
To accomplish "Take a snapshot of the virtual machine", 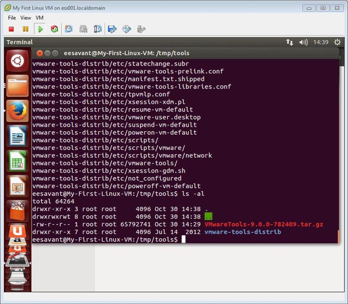I will [x=69, y=29].
